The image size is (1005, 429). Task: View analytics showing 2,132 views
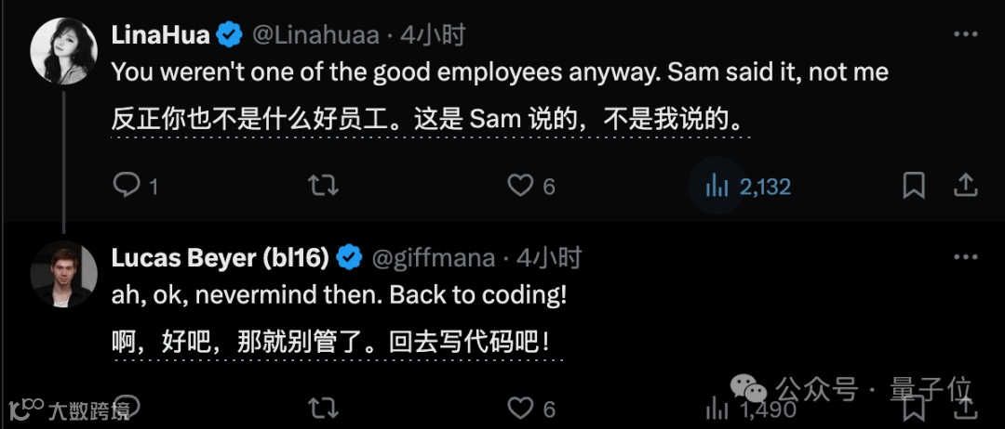pos(748,187)
